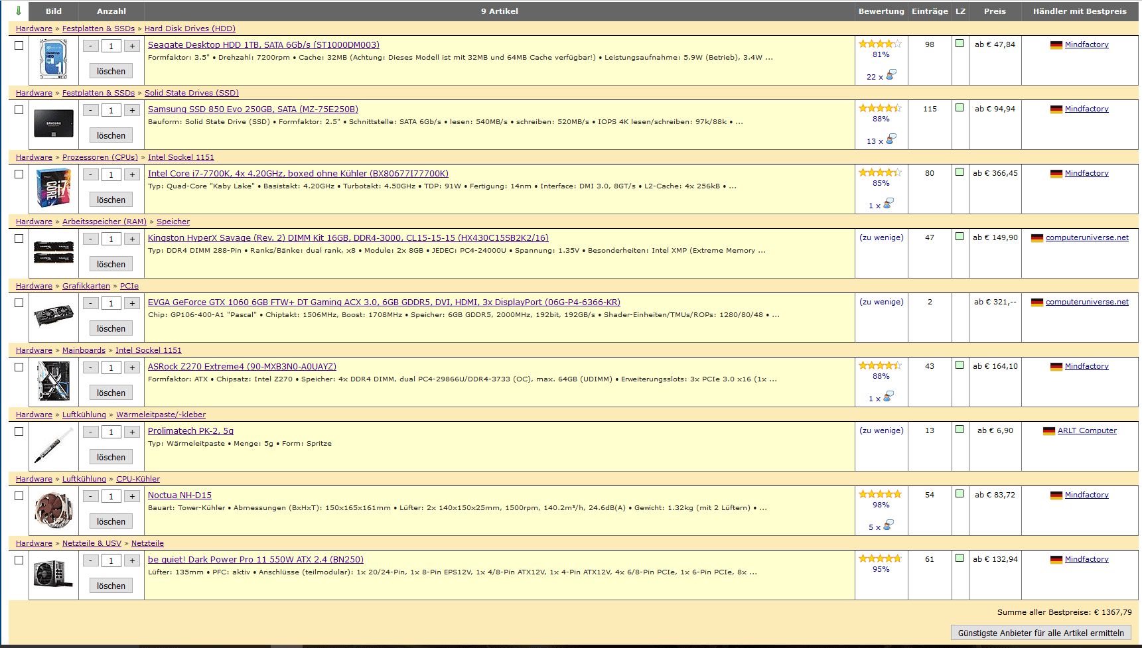The height and width of the screenshot is (648, 1142).
Task: Decrease quantity of Kingston HyperX Savage with minus
Action: pyautogui.click(x=91, y=239)
